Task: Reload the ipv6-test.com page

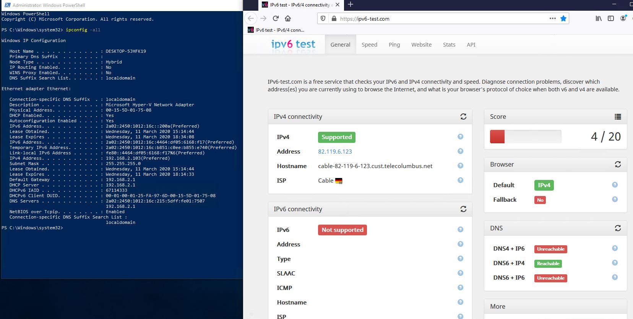Action: [276, 18]
